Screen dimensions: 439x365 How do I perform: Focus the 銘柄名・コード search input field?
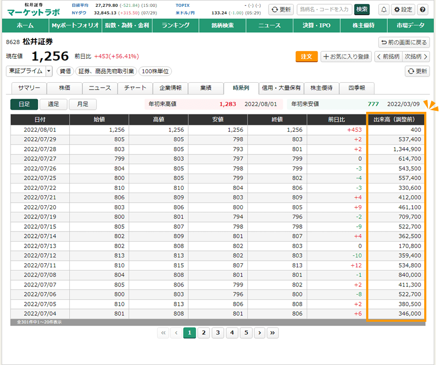324,9
